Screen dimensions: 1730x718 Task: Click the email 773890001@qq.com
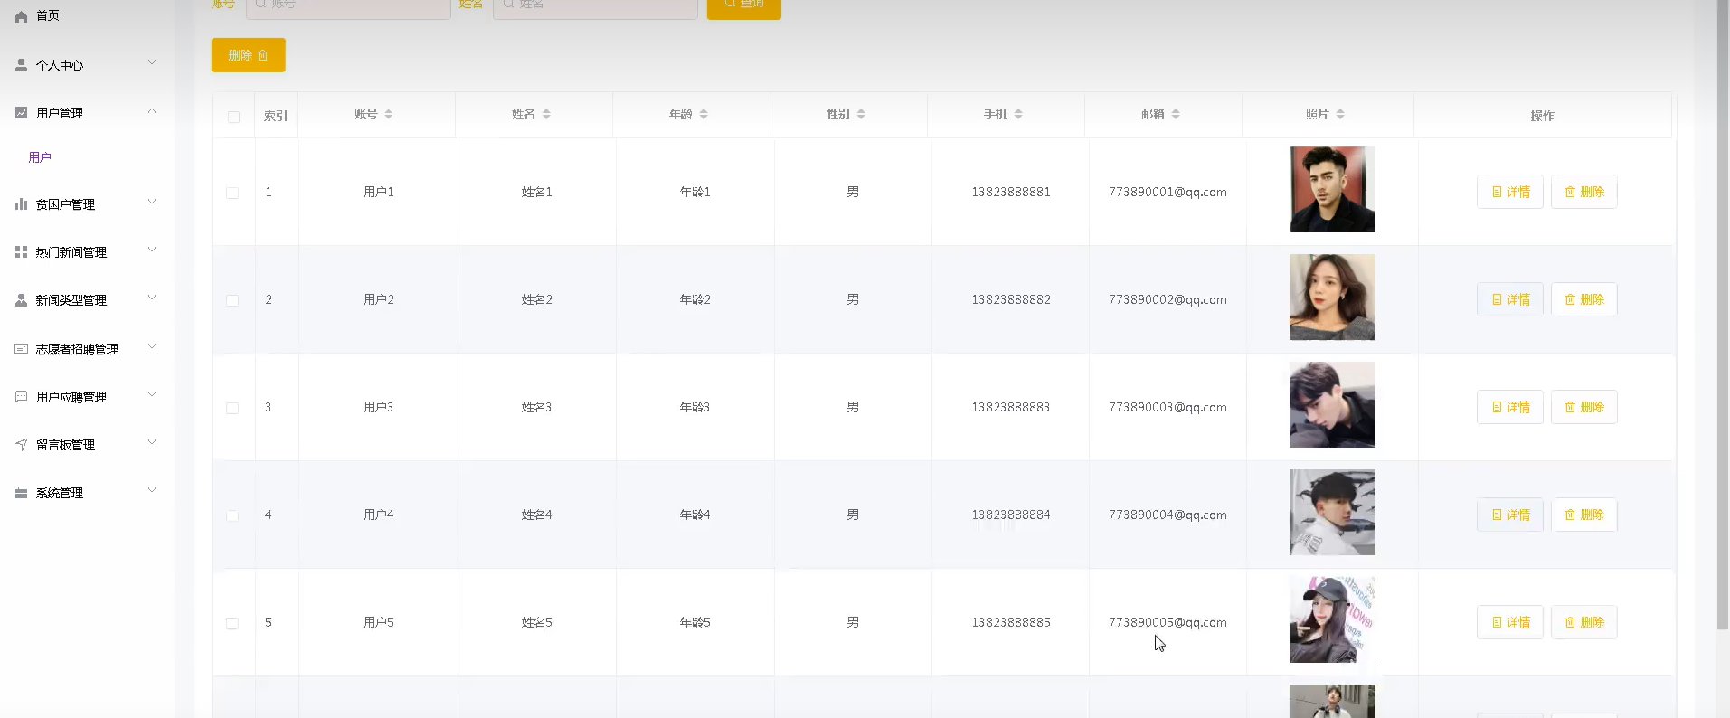point(1168,192)
